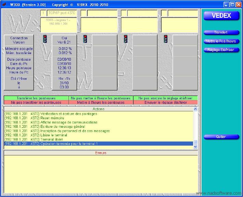
Task: Select the 'Reset mémoire' log line
Action: (99, 118)
